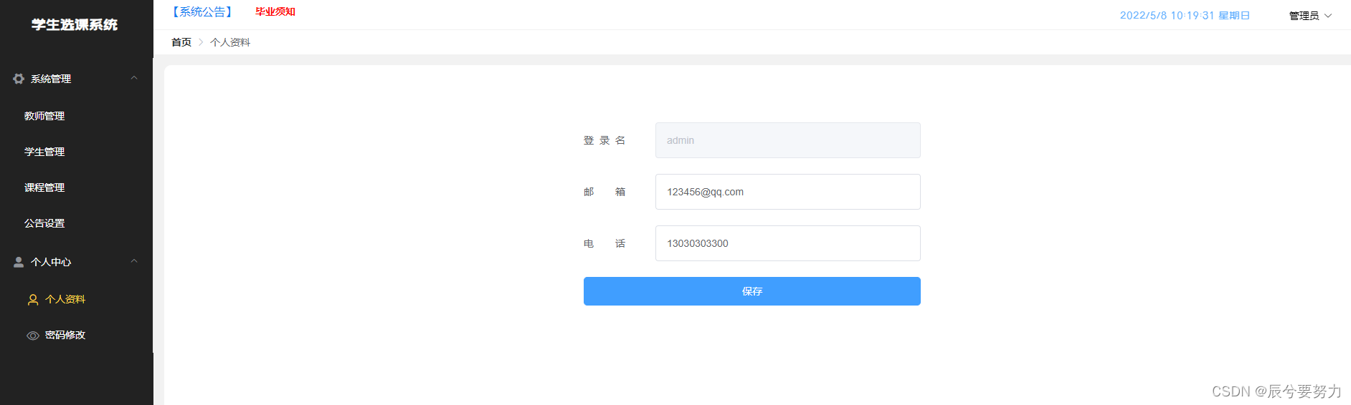The image size is (1351, 405).
Task: Open 课程管理 in the sidebar
Action: (44, 187)
